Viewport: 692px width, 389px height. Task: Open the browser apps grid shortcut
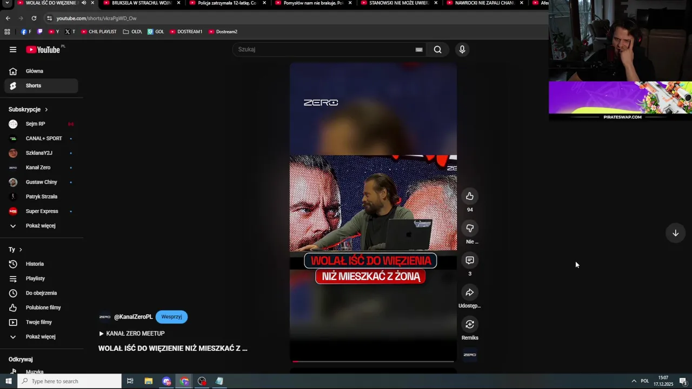tap(8, 32)
